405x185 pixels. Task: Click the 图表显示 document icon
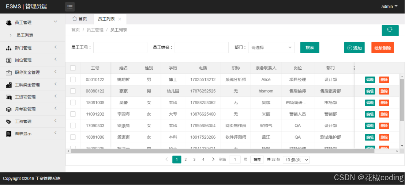tap(9, 134)
